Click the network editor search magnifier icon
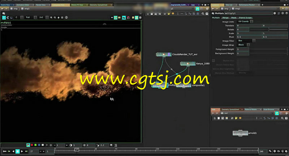This screenshot has height=156, width=289. (203, 14)
